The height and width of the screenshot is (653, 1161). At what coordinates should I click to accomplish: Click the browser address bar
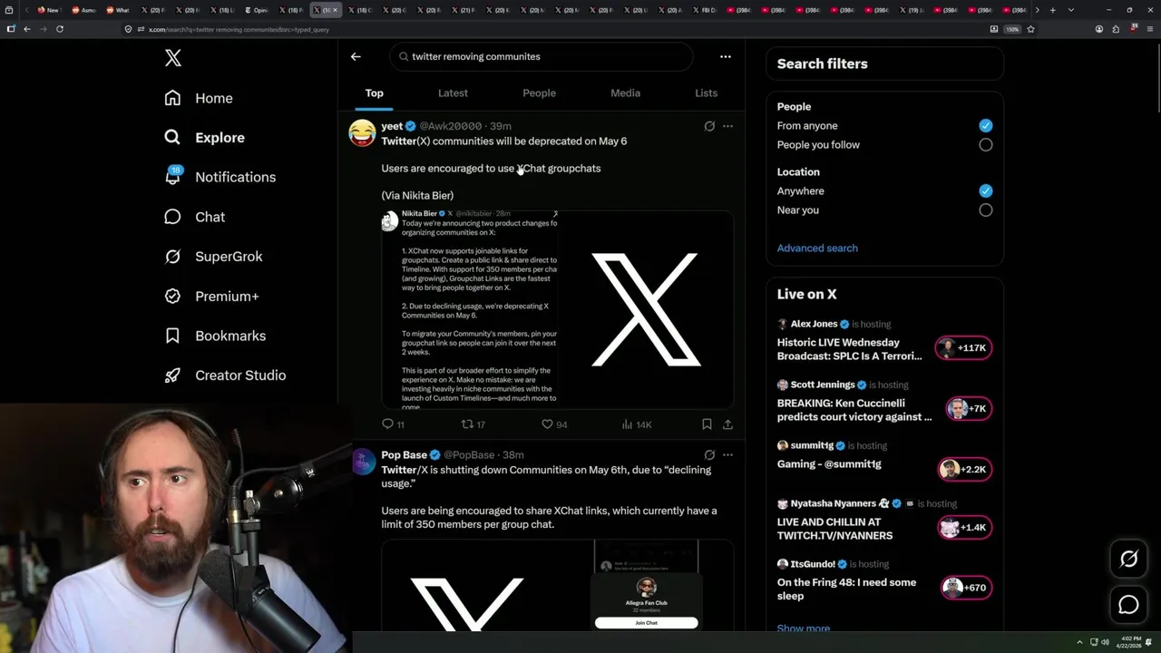pyautogui.click(x=553, y=29)
